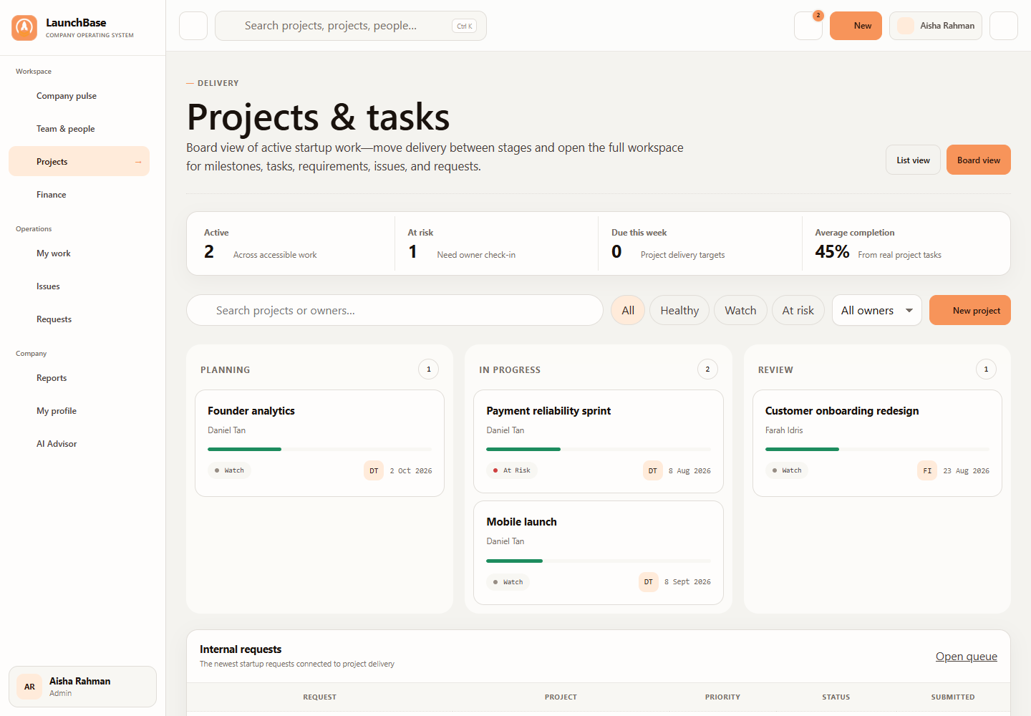Switch to Board view
This screenshot has height=716, width=1031.
(978, 160)
